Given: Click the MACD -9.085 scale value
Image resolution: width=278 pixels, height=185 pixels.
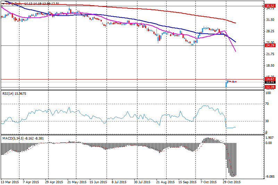Looking at the screenshot, I should 270,177.
